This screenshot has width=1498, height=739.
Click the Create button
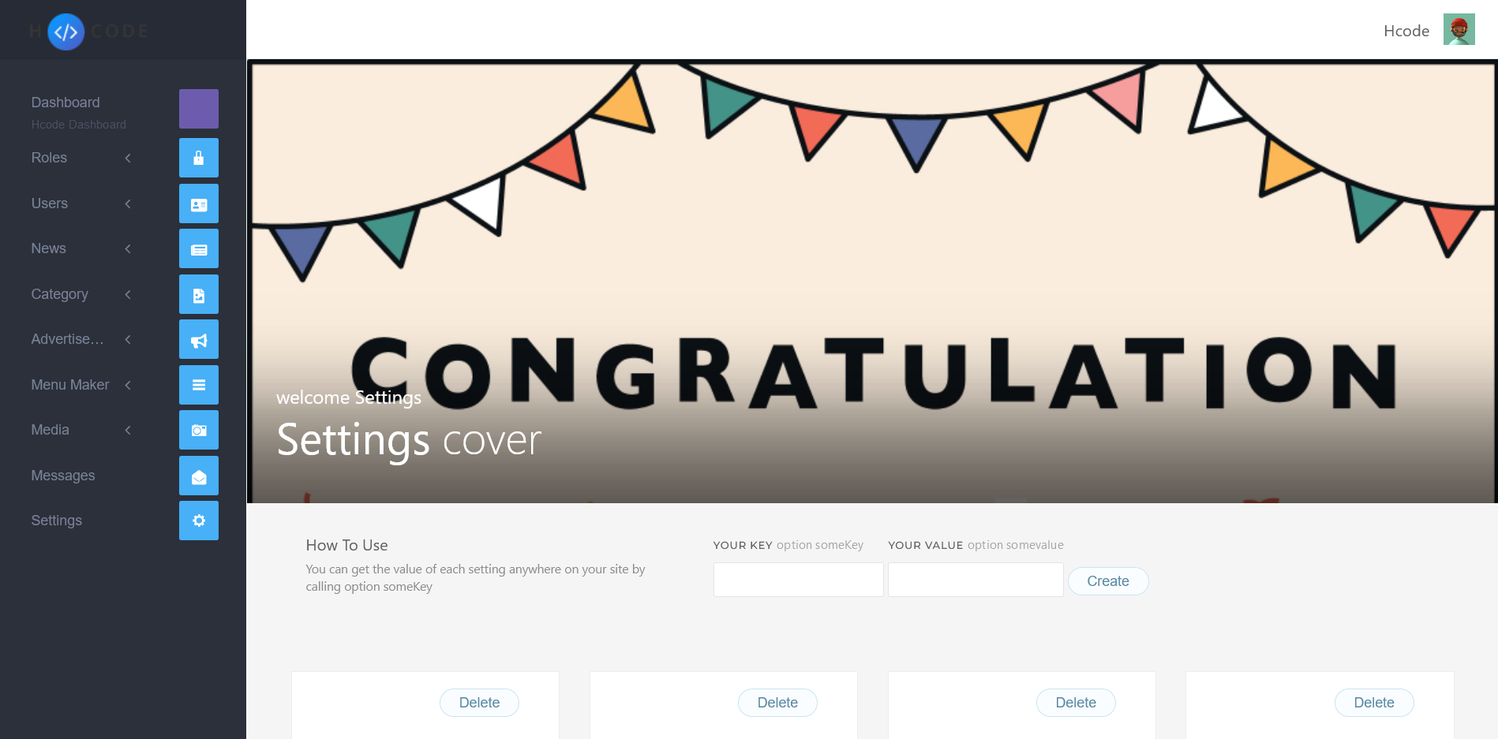coord(1108,581)
